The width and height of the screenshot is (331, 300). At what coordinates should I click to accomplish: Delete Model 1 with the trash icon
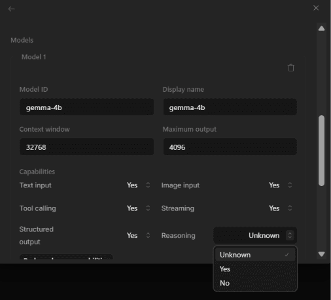(x=291, y=67)
